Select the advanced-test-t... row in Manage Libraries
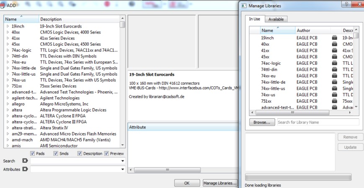Screen dimensions: 364x188 (302, 107)
